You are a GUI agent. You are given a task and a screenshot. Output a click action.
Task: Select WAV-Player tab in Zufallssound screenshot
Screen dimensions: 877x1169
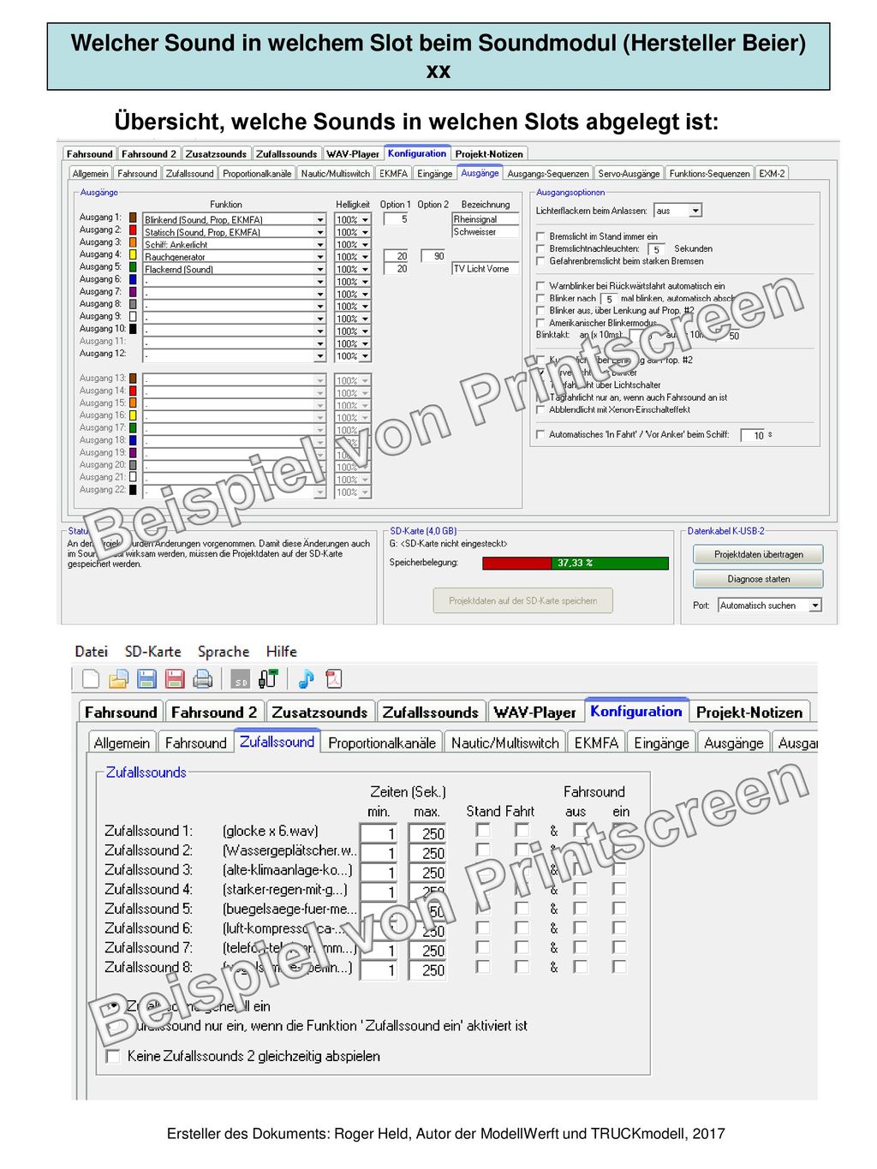(x=535, y=713)
